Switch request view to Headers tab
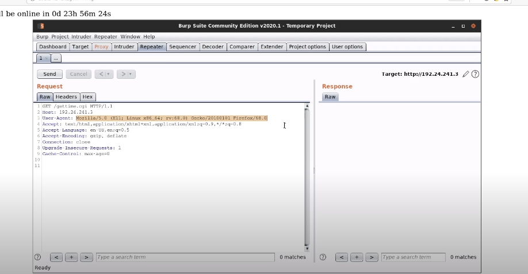 click(66, 97)
